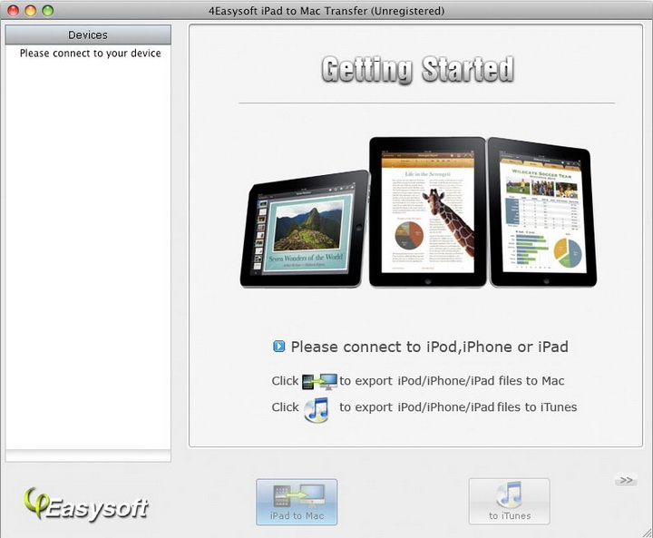
Task: Click 'to export iPod/iPhone/iPad files to Mac' text
Action: pyautogui.click(x=452, y=381)
